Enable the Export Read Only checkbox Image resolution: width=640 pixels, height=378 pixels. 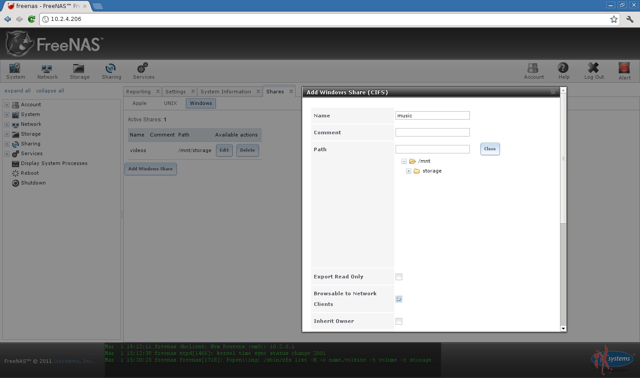[398, 276]
